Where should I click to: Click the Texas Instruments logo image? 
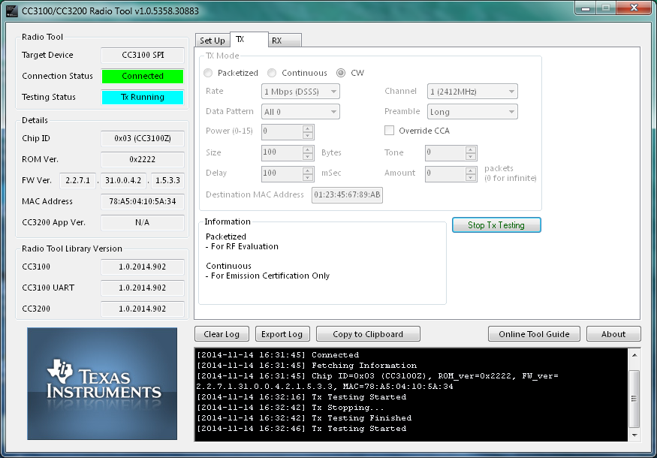[102, 384]
